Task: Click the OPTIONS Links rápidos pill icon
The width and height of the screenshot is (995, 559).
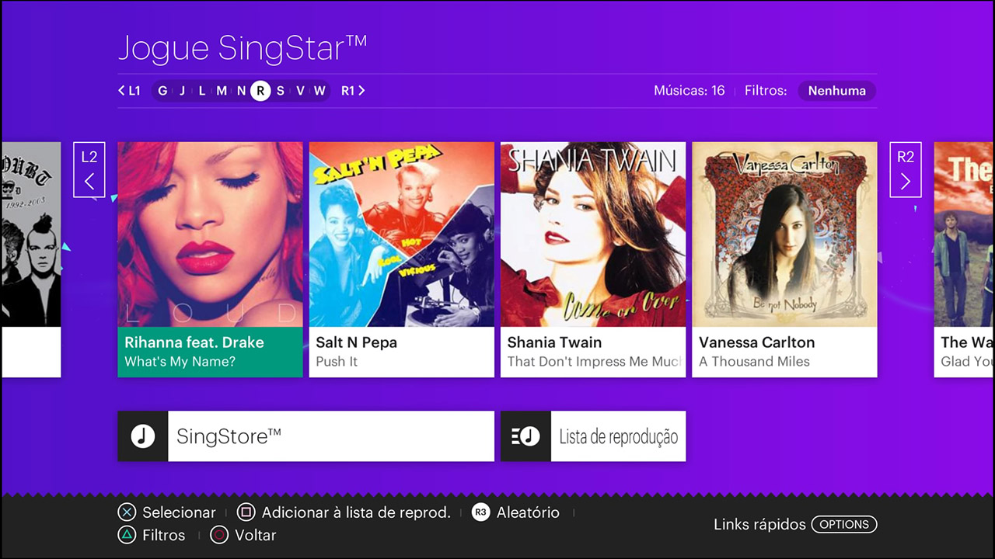Action: 844,524
